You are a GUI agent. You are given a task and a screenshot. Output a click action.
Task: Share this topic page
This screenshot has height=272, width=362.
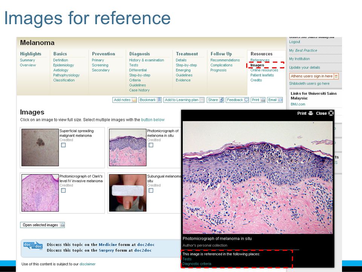pos(215,100)
